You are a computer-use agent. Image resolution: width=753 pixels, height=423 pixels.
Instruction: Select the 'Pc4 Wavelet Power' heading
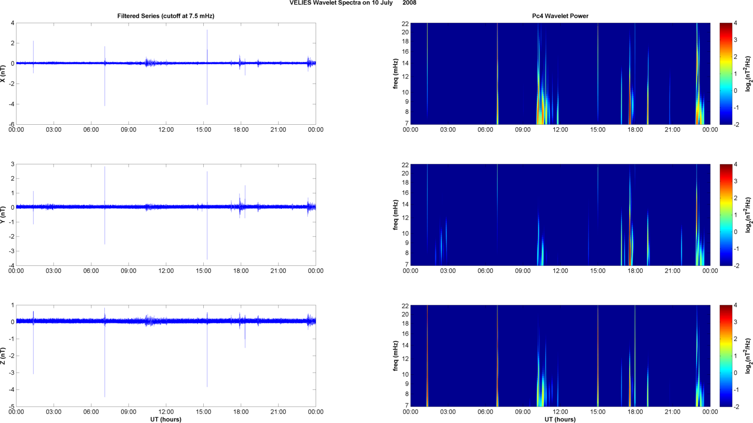coord(560,16)
